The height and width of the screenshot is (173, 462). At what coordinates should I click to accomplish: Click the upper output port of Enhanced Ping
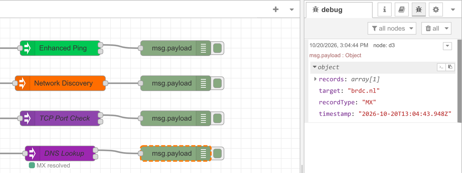(x=101, y=45)
